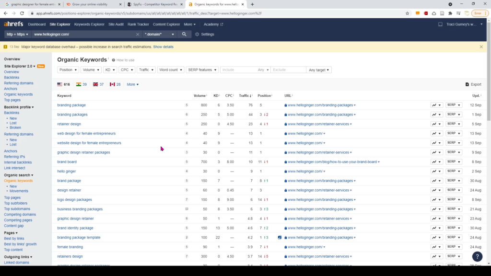Click the How to use help icon

pos(114,60)
